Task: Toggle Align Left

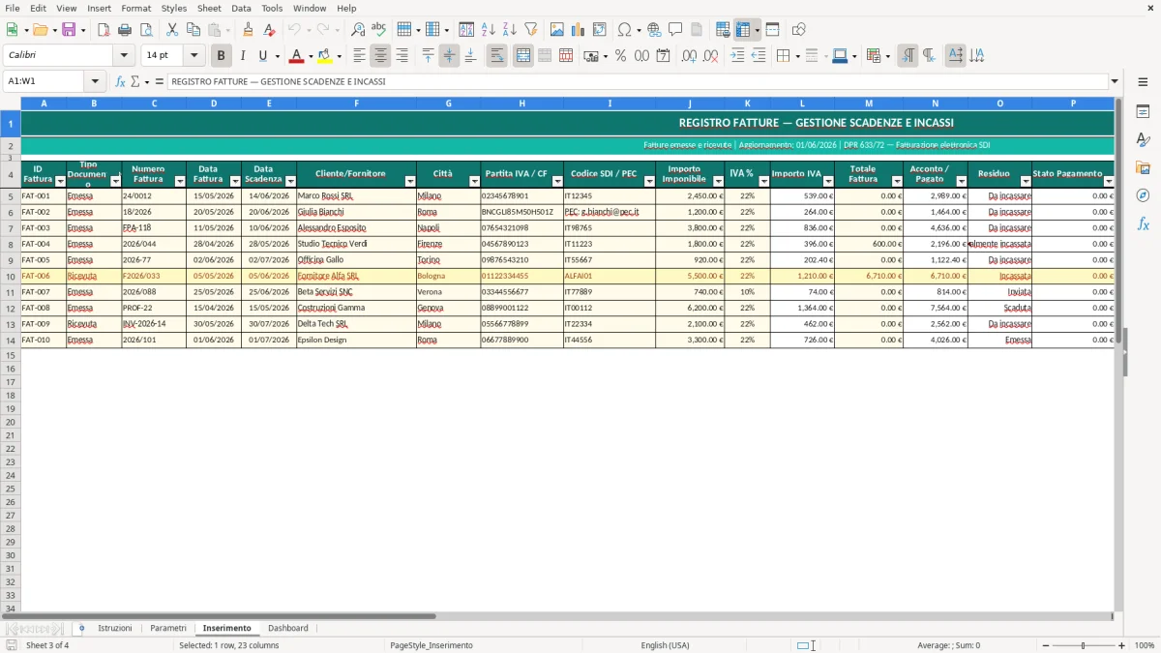Action: tap(360, 56)
